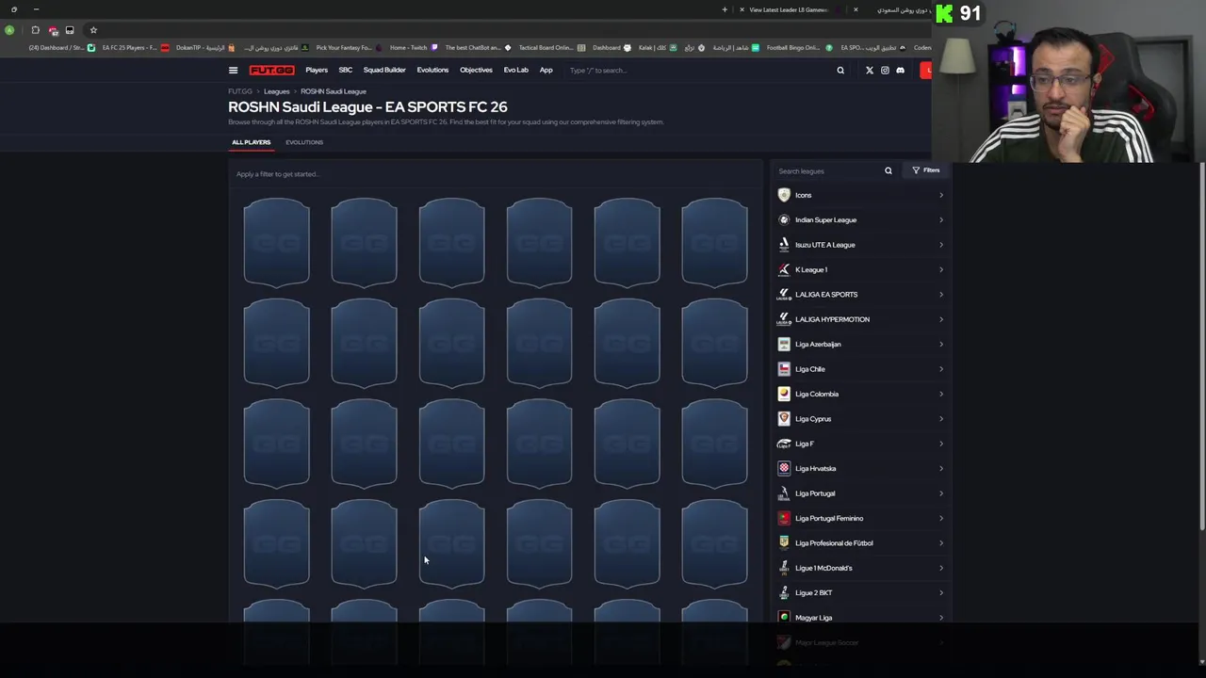Click the FUT.GG logo
Viewport: 1206px width, 678px height.
pos(271,70)
